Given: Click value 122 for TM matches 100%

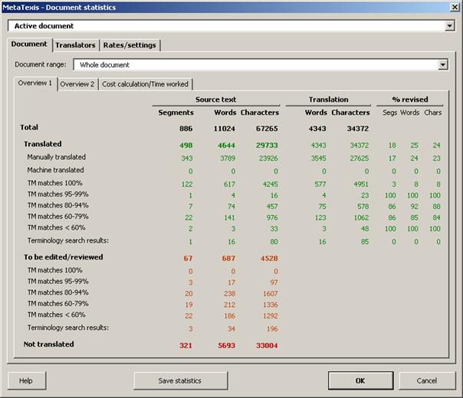Looking at the screenshot, I should point(186,184).
